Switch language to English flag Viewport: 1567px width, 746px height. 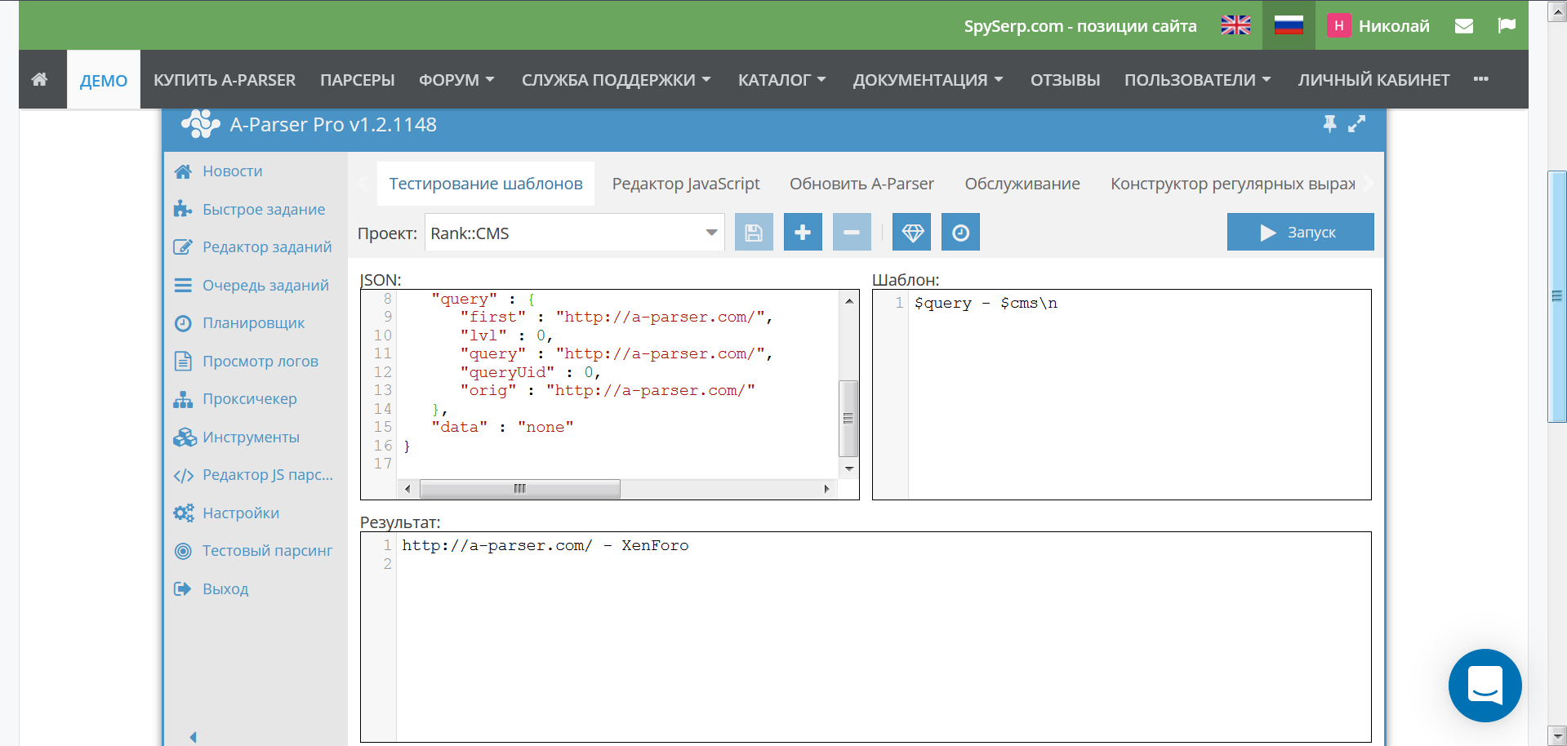pos(1235,26)
